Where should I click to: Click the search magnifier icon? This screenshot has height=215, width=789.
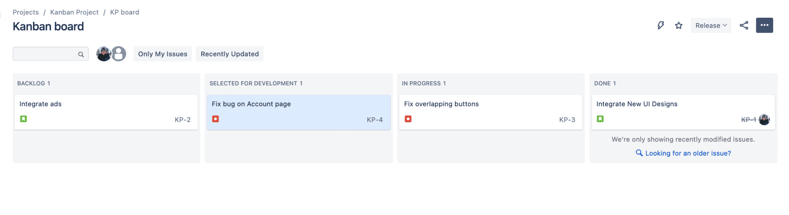coord(81,54)
